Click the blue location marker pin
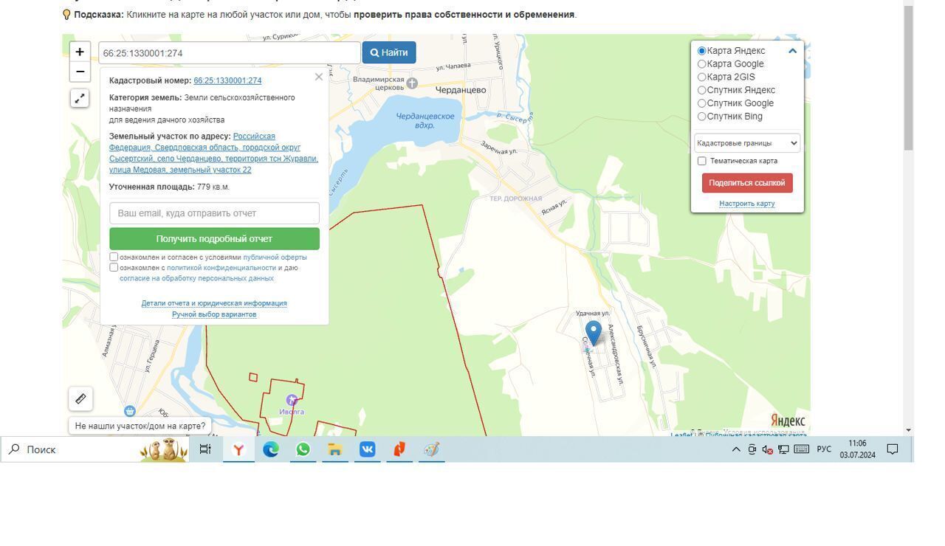 (593, 333)
